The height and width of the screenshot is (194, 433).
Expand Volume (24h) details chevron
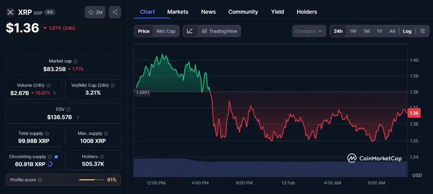[54, 93]
